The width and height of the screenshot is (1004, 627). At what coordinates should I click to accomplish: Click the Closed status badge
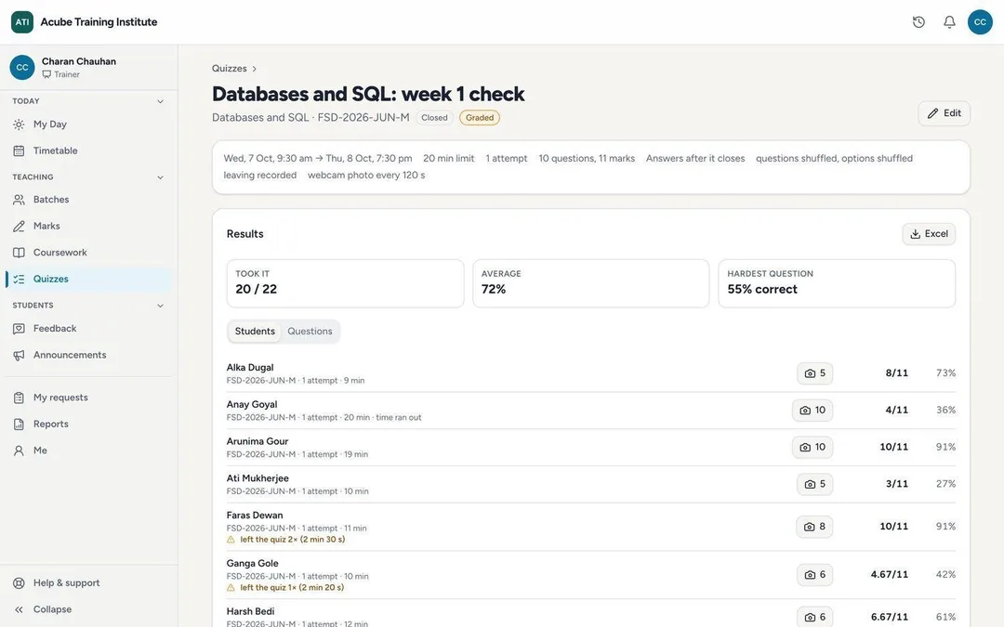coord(434,118)
